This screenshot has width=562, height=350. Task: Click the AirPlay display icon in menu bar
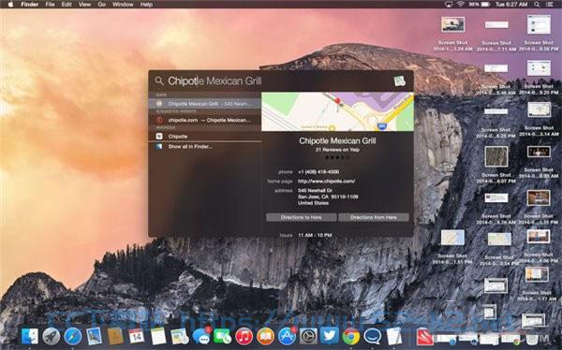(x=449, y=5)
